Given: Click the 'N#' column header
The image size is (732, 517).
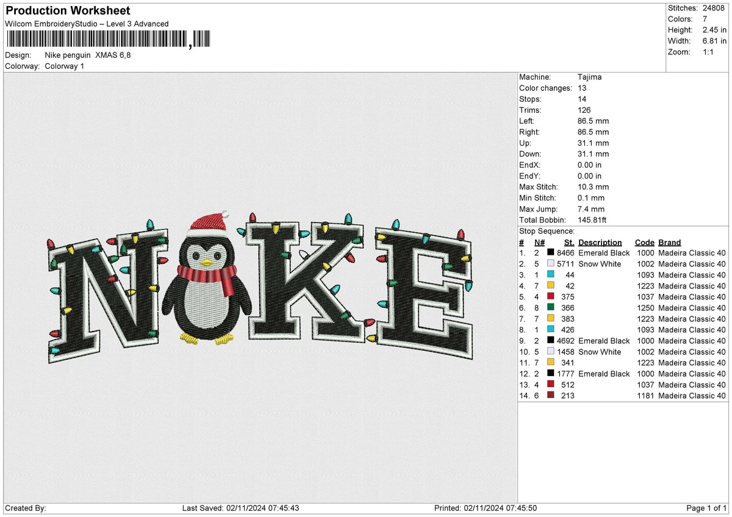Looking at the screenshot, I should coord(540,243).
